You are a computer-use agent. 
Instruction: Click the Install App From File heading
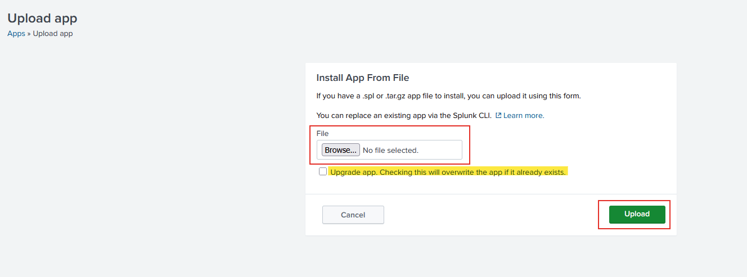(363, 78)
